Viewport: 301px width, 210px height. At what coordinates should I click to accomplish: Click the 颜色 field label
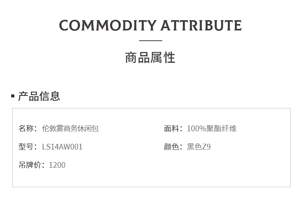[x=172, y=147]
